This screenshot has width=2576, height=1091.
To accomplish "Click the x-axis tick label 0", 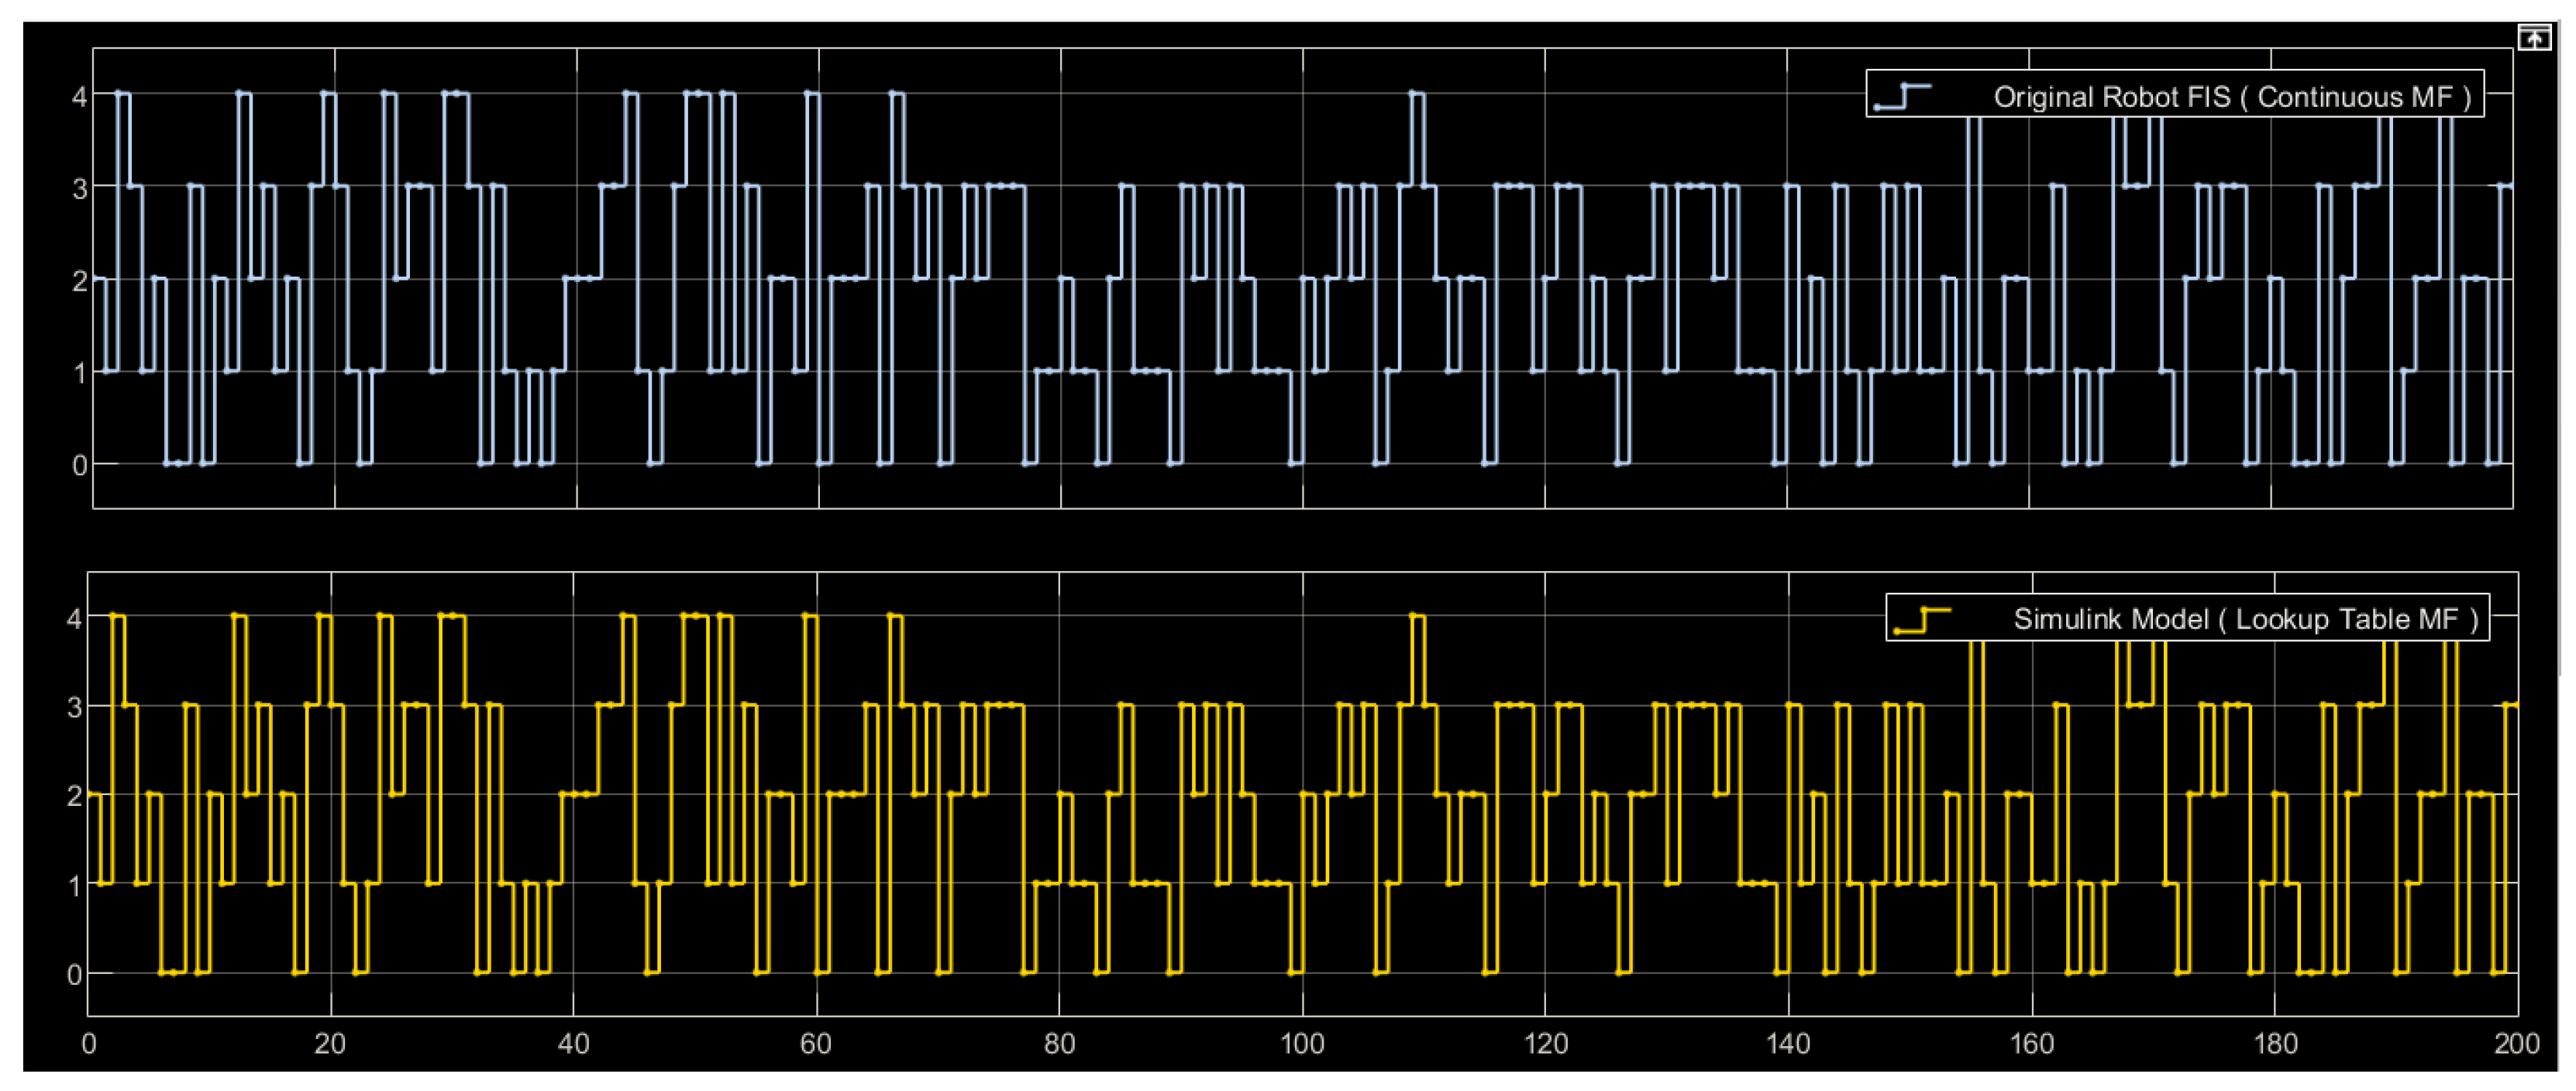I will (x=89, y=1044).
